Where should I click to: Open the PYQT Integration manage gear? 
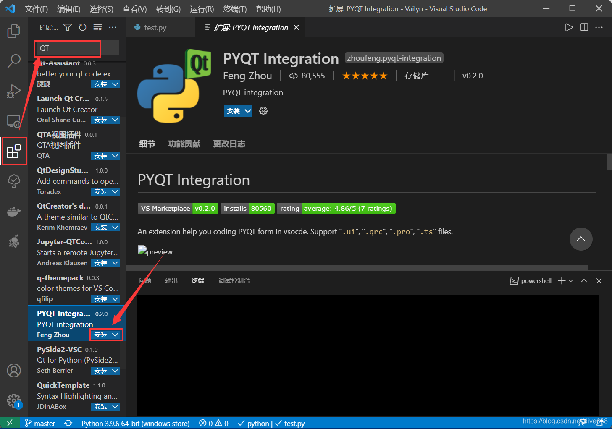(x=263, y=111)
